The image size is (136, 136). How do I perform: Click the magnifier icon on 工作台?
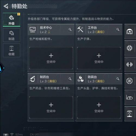click(118, 29)
